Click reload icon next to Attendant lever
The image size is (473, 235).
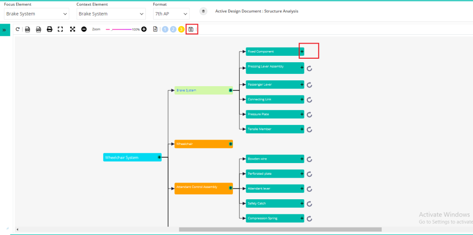[x=309, y=189]
